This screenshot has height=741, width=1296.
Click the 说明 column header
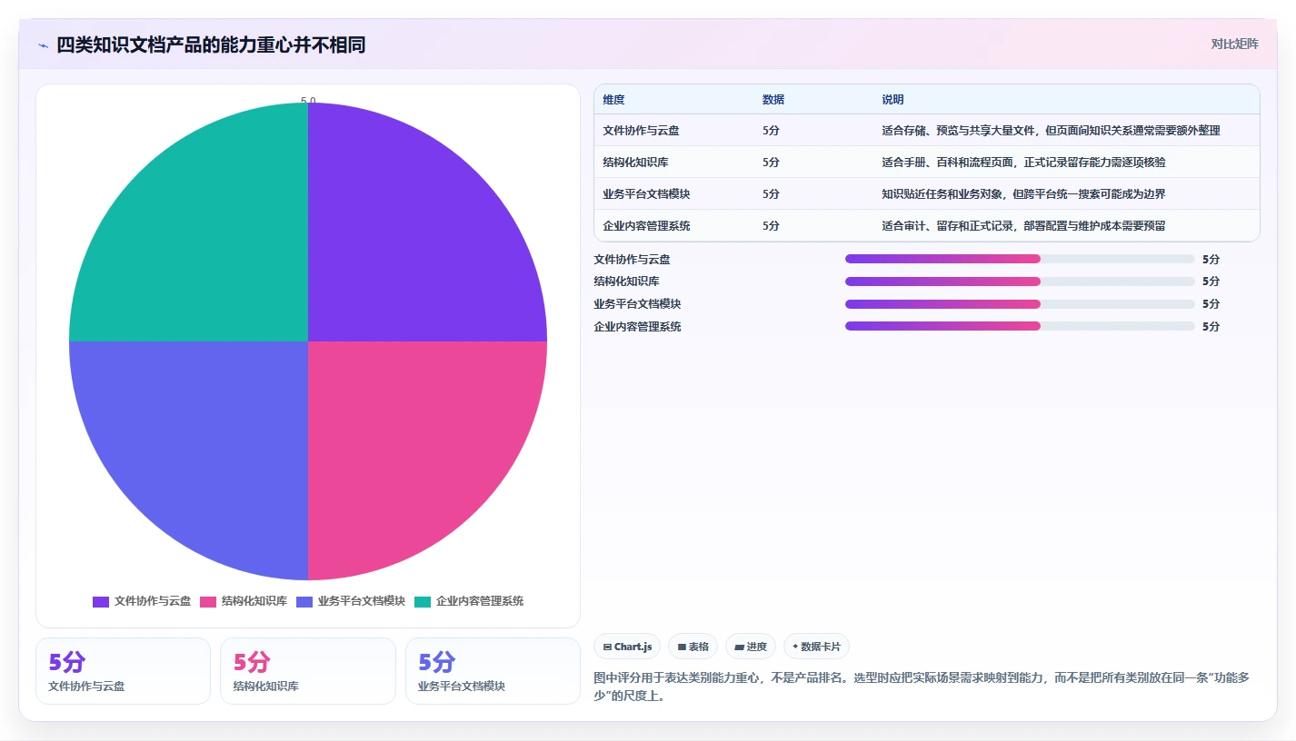coord(892,100)
